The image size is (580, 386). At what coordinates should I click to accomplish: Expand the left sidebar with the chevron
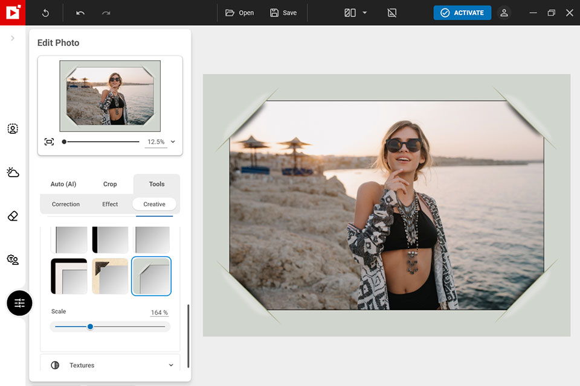coord(13,38)
